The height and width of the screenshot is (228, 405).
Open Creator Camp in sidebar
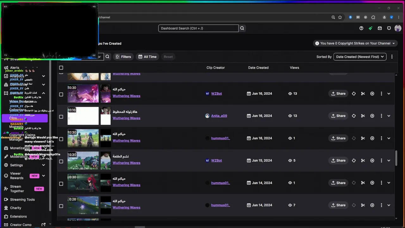click(x=21, y=225)
